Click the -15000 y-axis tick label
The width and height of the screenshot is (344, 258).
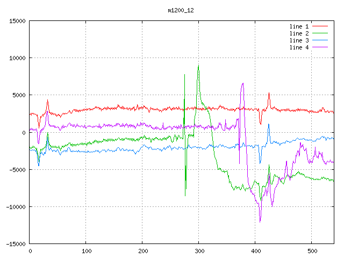click(x=15, y=244)
